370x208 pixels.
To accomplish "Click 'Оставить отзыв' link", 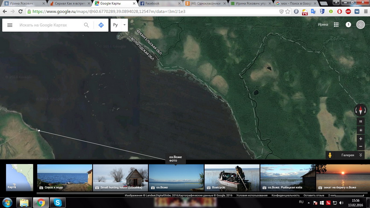I will tap(314, 195).
